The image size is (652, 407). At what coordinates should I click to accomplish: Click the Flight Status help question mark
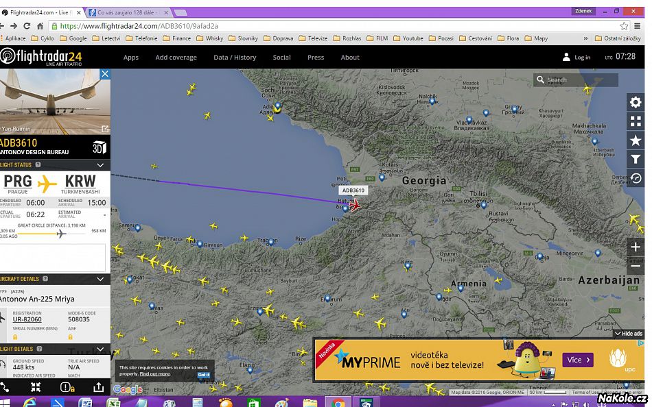click(38, 165)
